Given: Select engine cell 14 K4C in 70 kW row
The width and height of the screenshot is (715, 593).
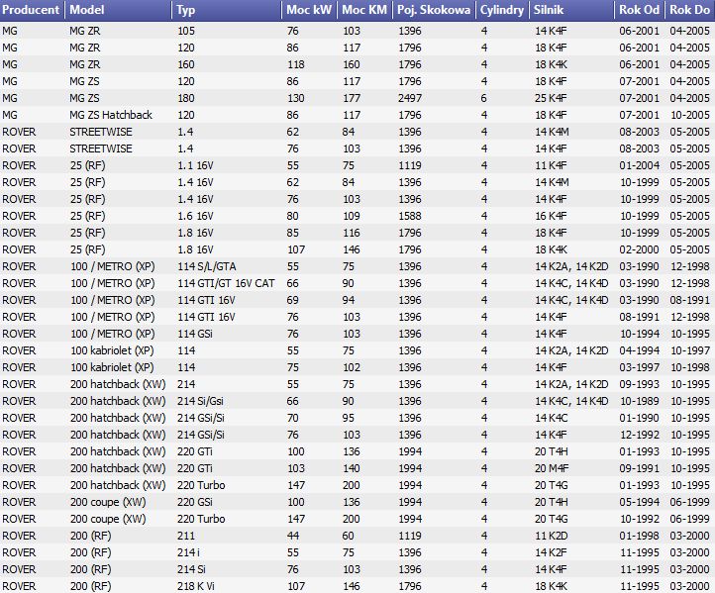Looking at the screenshot, I should click(552, 419).
